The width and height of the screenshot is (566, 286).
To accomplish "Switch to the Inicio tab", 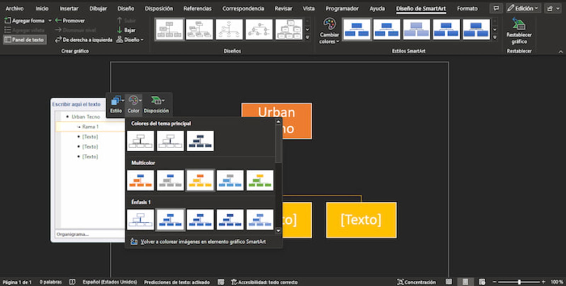I will tap(42, 8).
